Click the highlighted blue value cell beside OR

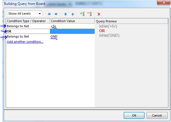click(x=72, y=31)
